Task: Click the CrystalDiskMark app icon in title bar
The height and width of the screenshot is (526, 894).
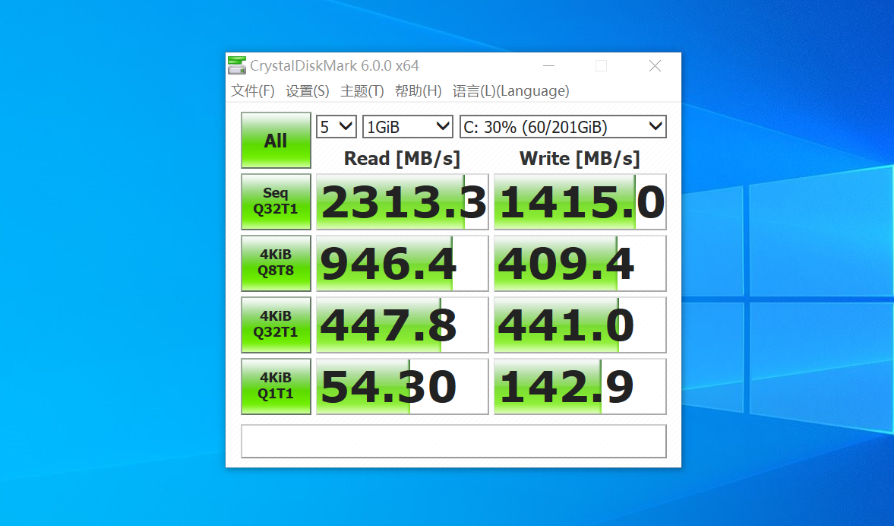Action: (237, 65)
